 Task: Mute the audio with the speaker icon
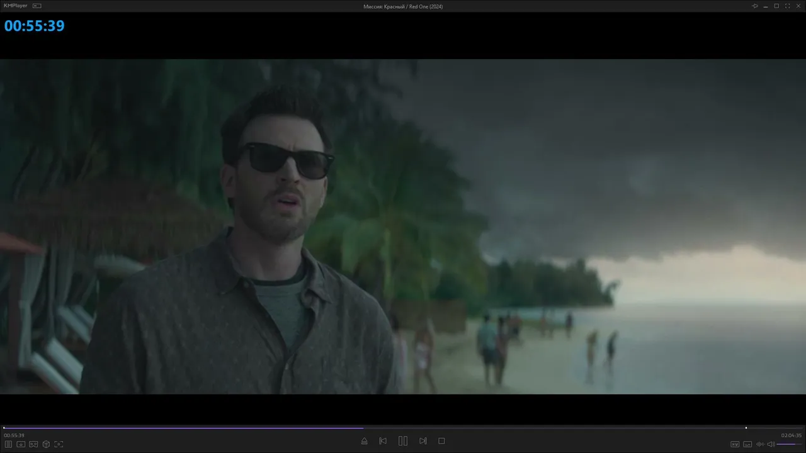coord(771,444)
